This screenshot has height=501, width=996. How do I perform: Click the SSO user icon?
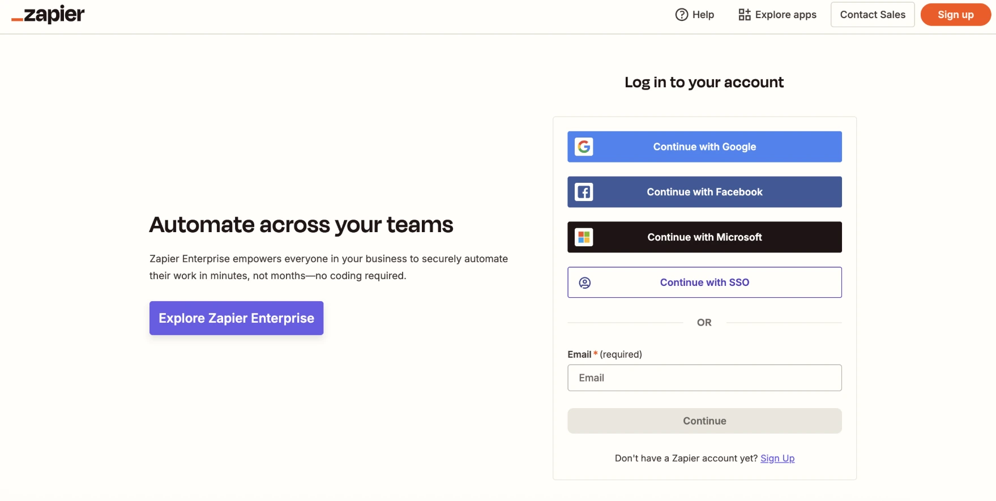coord(585,282)
